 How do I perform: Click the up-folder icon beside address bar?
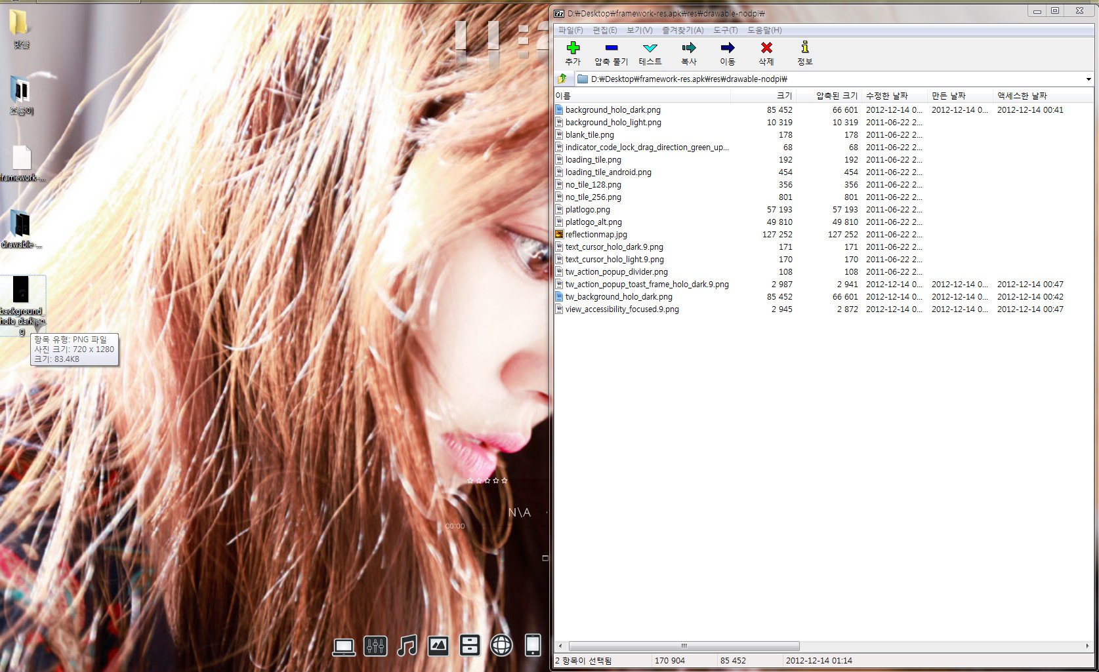point(562,79)
